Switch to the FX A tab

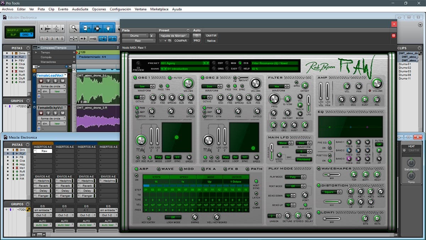point(209,169)
